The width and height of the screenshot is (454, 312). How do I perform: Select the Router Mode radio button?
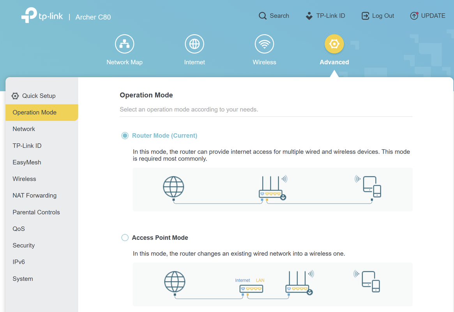point(125,136)
